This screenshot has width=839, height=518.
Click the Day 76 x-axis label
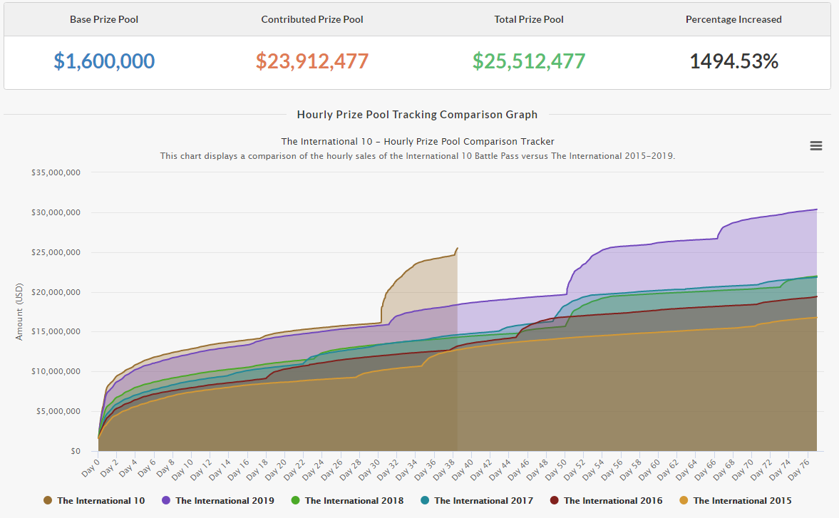pyautogui.click(x=798, y=470)
